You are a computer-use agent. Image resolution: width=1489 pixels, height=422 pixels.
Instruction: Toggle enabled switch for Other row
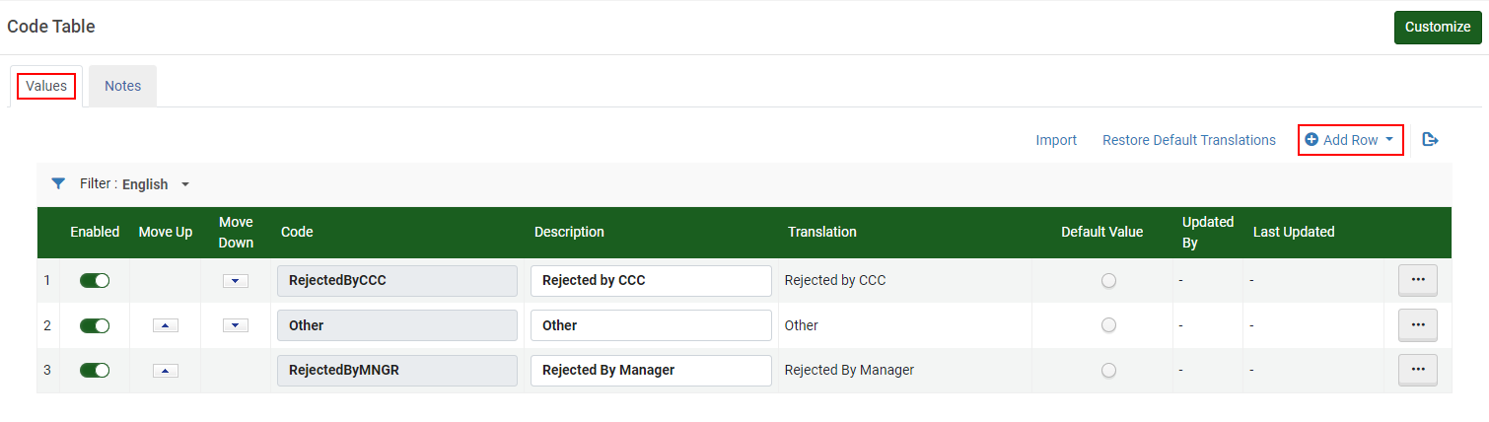[x=95, y=325]
